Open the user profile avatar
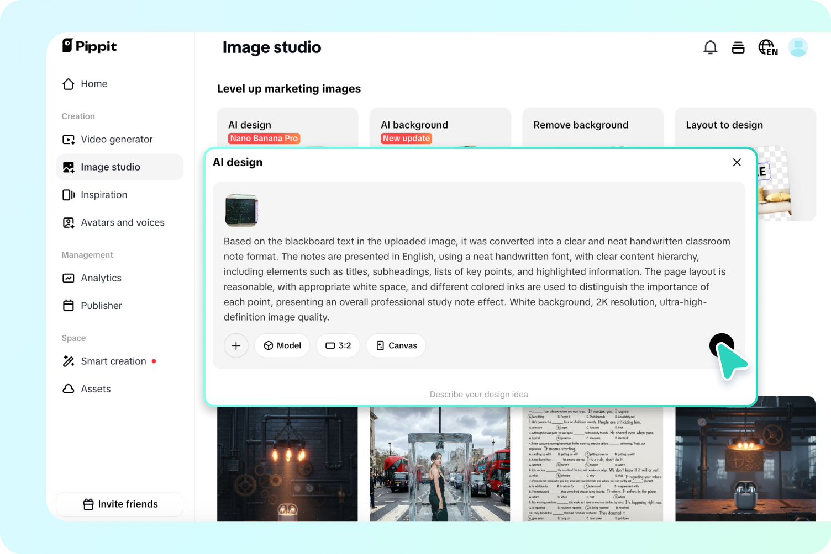 (x=797, y=47)
